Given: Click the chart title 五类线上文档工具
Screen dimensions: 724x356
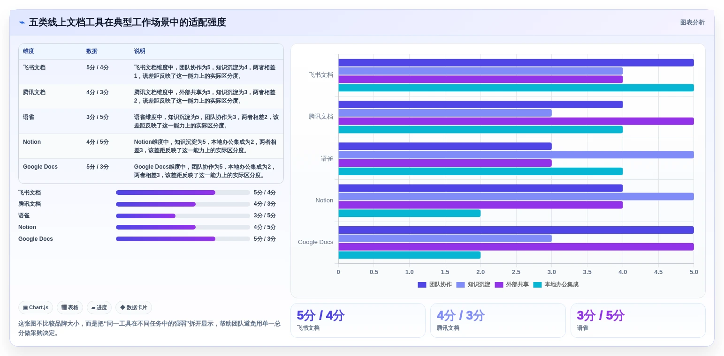Looking at the screenshot, I should pos(127,22).
